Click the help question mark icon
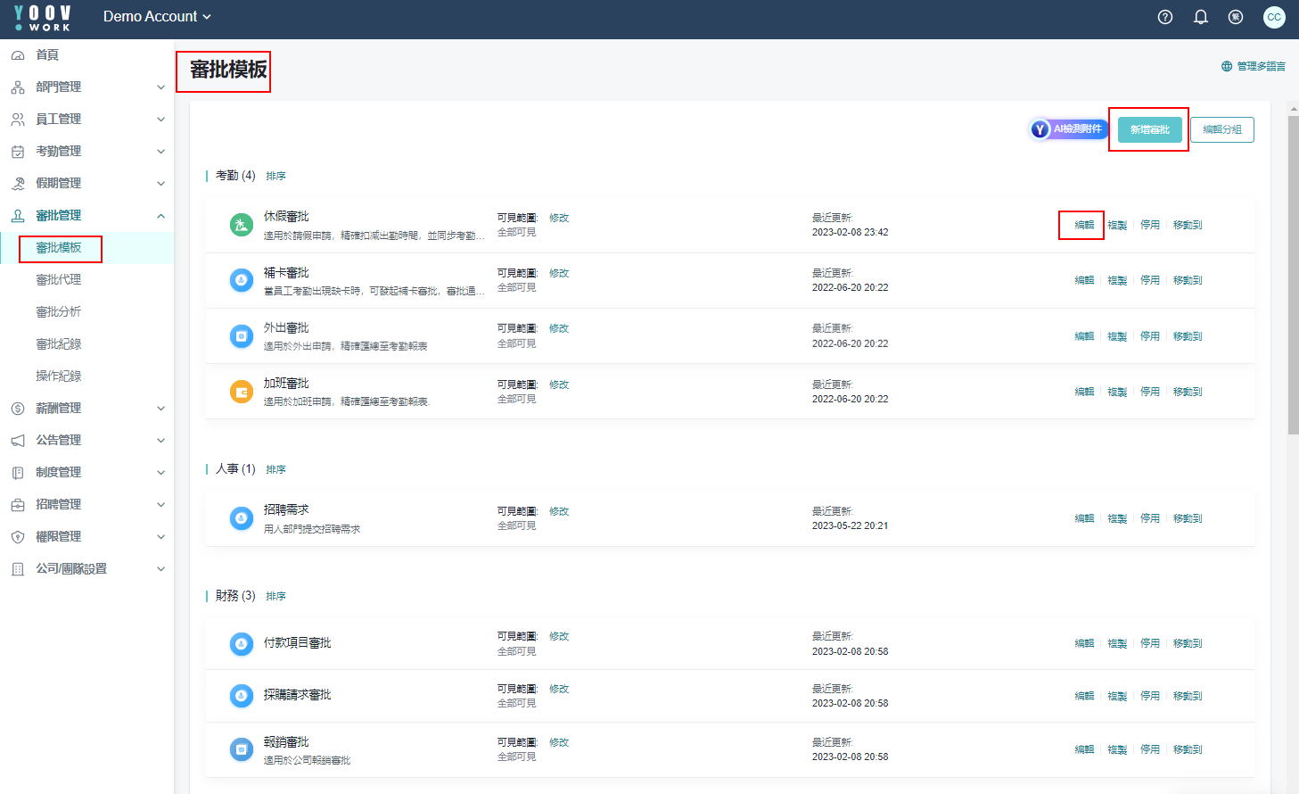1299x794 pixels. 1164,17
